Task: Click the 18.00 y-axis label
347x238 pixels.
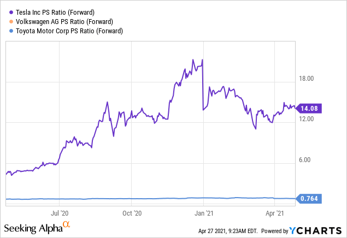Action: click(x=306, y=79)
